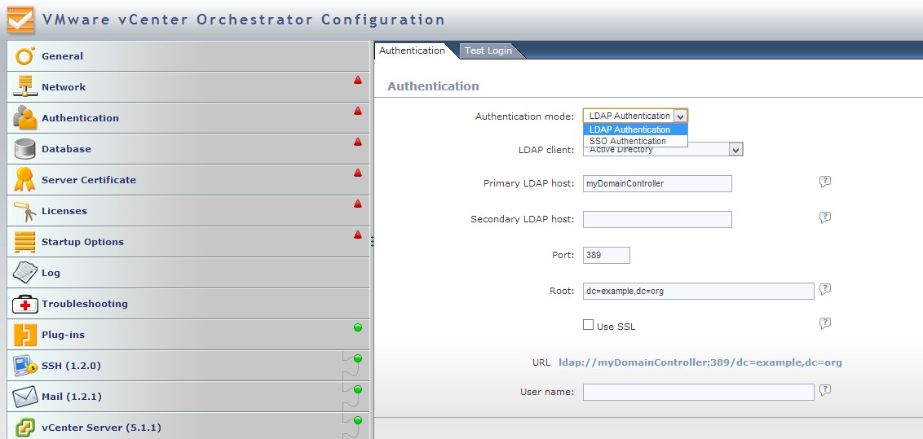
Task: Click the panel splitter handle
Action: pyautogui.click(x=372, y=241)
